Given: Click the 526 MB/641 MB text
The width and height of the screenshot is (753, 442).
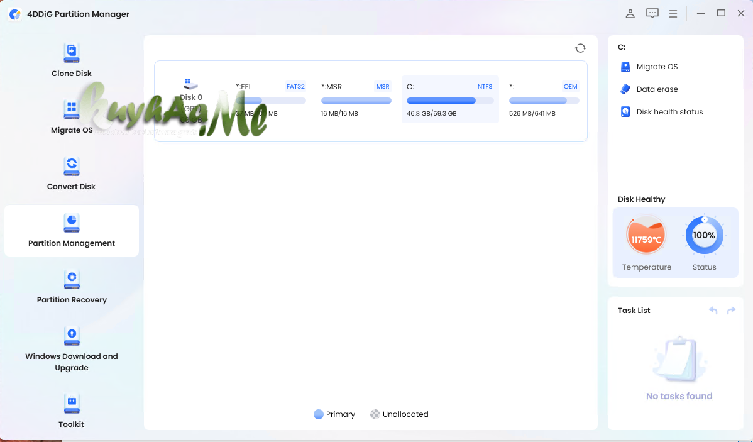Looking at the screenshot, I should (532, 114).
